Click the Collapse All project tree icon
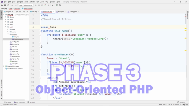 pyautogui.click(x=20, y=12)
